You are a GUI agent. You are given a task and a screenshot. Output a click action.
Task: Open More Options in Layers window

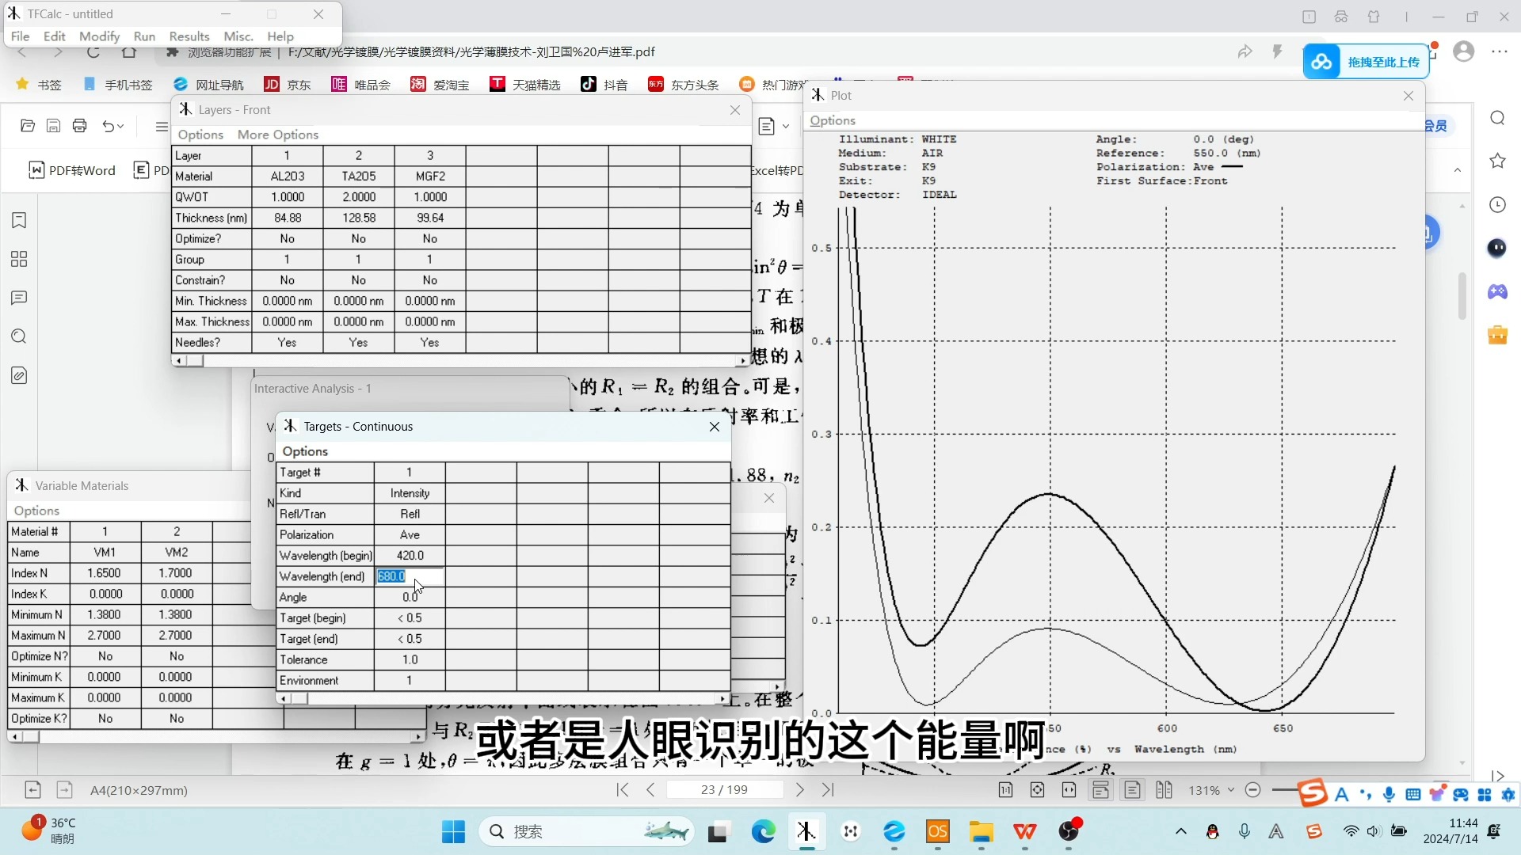coord(277,135)
